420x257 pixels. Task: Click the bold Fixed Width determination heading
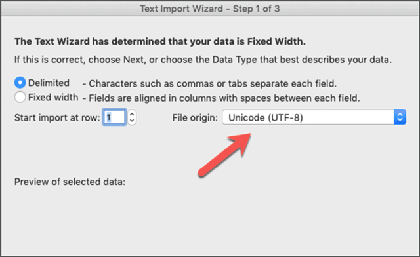coord(160,41)
